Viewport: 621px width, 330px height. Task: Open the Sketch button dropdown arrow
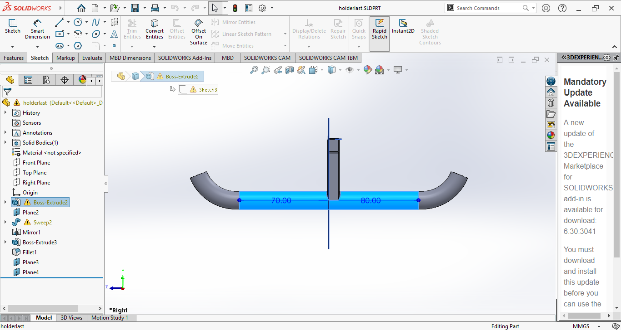coord(12,47)
